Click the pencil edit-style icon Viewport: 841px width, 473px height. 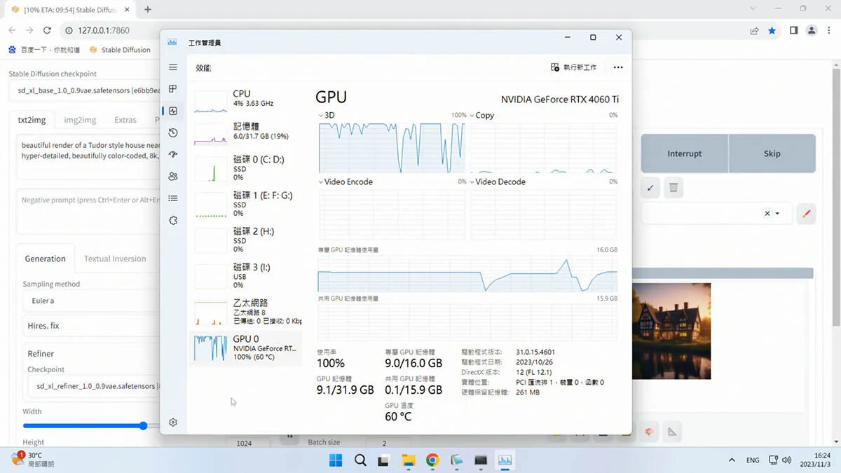click(806, 214)
